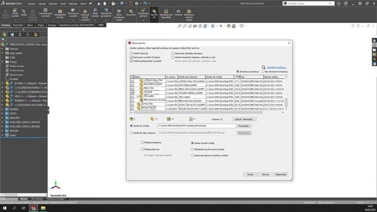Open the FeatureManager design tree tab icon
The image size is (377, 212).
coord(4,35)
